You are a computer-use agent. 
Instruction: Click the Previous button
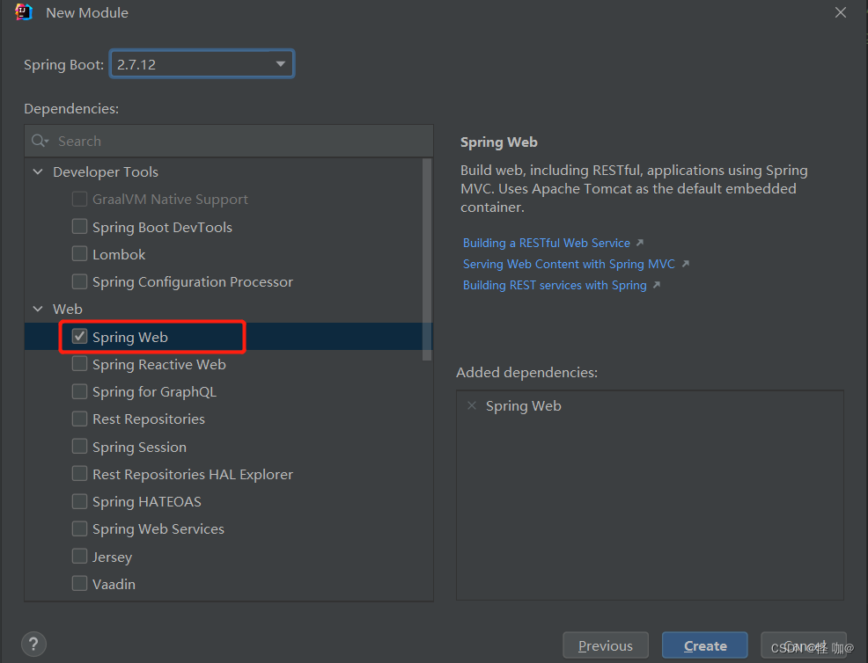tap(606, 645)
